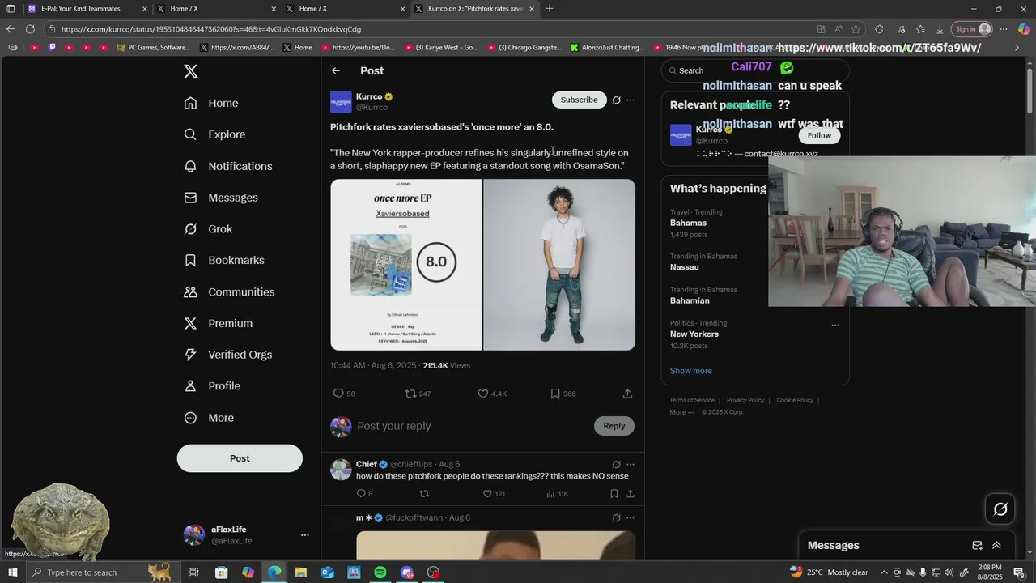Open the More menu in sidebar
This screenshot has height=583, width=1036.
(210, 418)
